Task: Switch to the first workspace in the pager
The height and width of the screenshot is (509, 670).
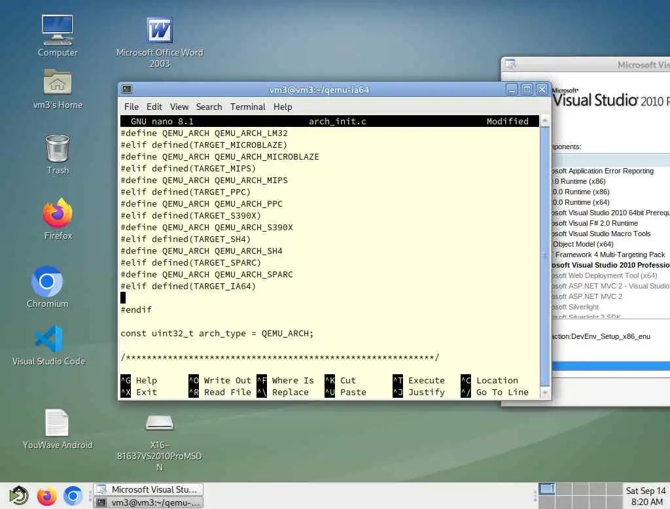Action: tap(546, 489)
